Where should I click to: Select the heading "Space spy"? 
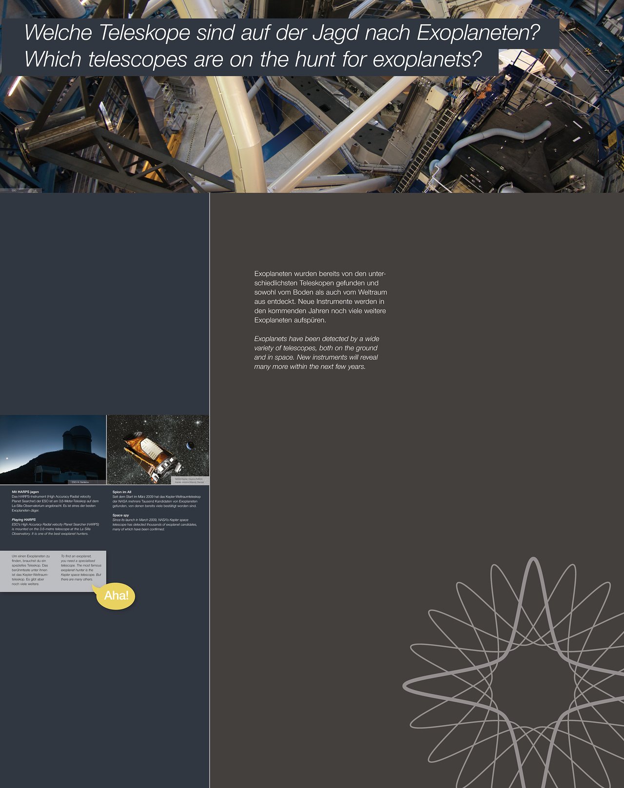[121, 516]
